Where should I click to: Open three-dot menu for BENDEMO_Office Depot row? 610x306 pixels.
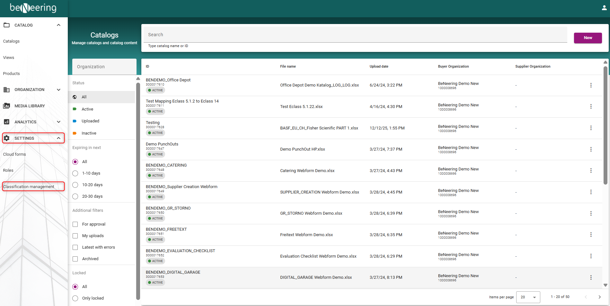click(x=591, y=85)
